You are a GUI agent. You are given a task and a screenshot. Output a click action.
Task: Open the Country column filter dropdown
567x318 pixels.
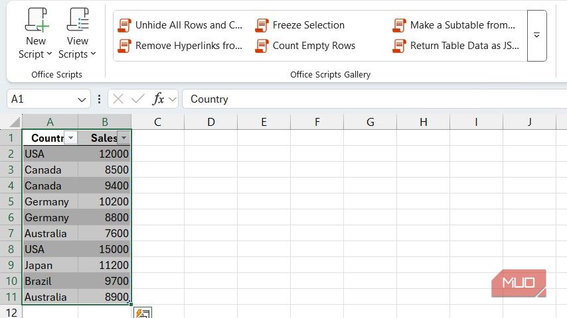click(71, 138)
